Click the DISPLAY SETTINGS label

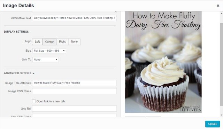(16, 32)
